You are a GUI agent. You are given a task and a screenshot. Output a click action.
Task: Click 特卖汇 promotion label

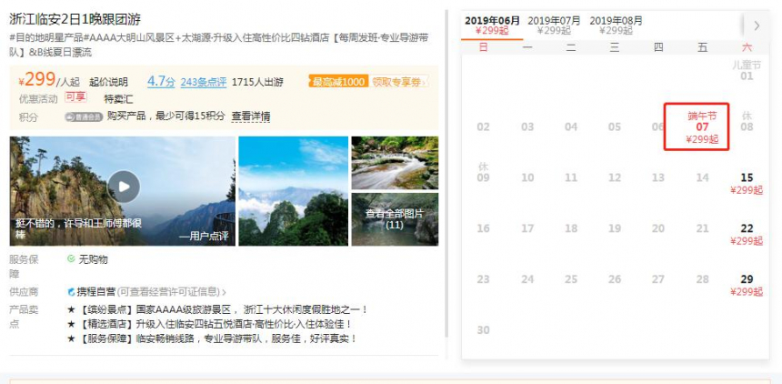(118, 98)
